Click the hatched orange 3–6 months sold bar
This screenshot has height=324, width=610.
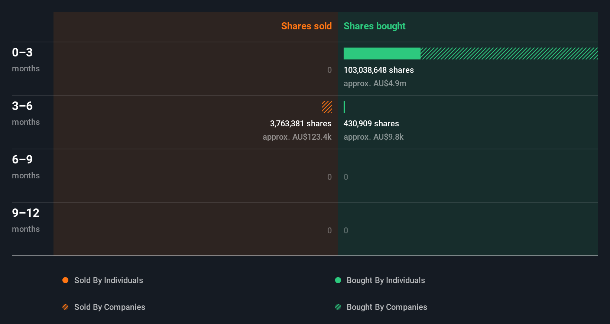click(327, 107)
